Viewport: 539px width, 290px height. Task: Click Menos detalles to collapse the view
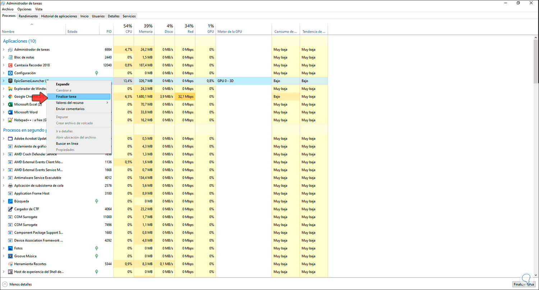click(x=18, y=284)
